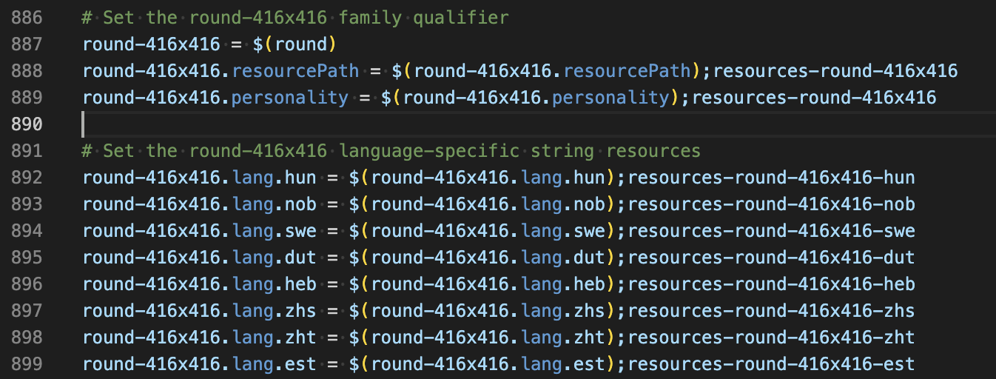Viewport: 996px width, 379px height.
Task: Click 'resources-round-416x416-hun' value
Action: 771,178
